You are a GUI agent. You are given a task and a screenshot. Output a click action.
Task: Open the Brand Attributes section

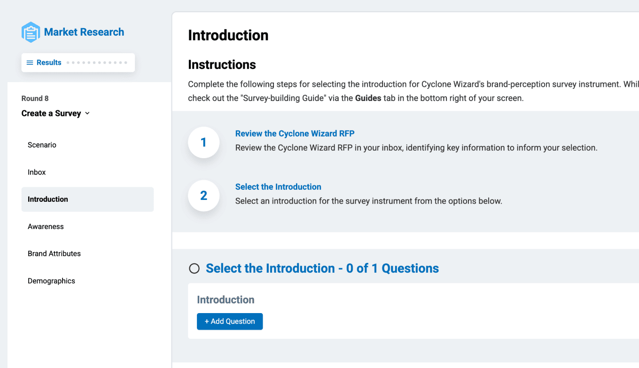coord(54,253)
